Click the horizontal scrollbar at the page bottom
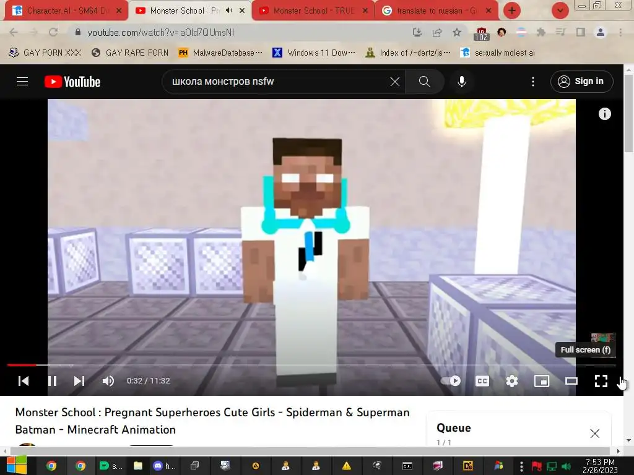This screenshot has width=634, height=475. tap(310, 451)
